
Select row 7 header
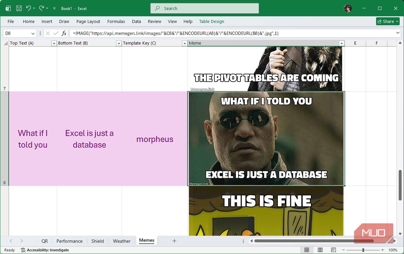click(4, 69)
